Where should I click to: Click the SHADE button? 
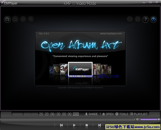click(91, 114)
